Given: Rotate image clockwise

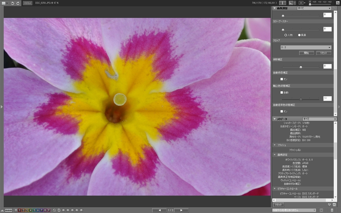Looking at the screenshot, I should (x=18, y=3).
